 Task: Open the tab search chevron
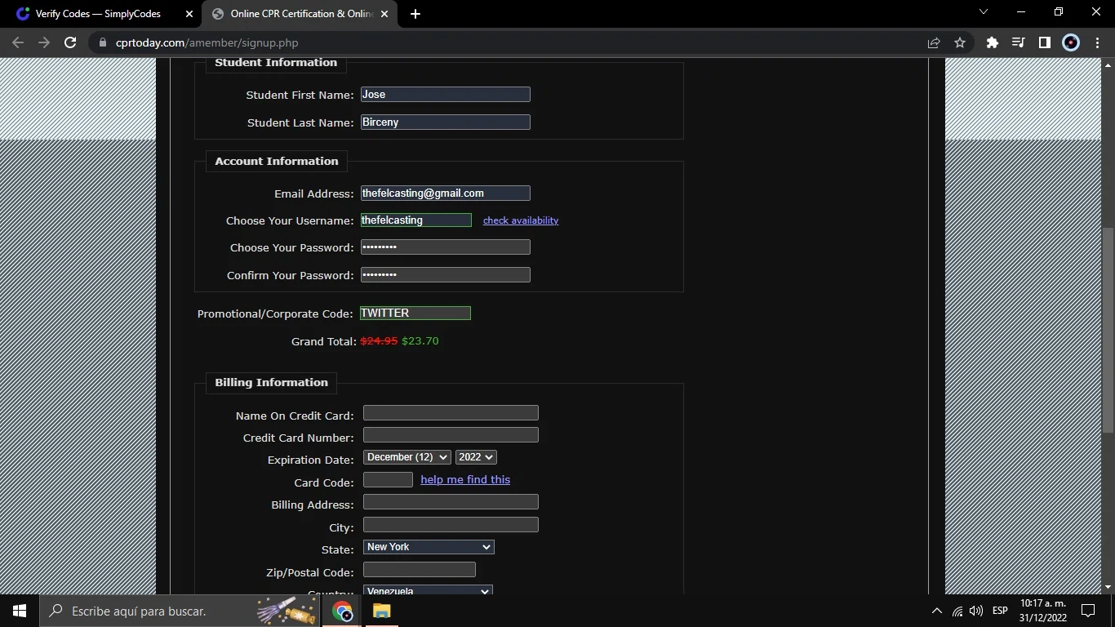point(983,12)
